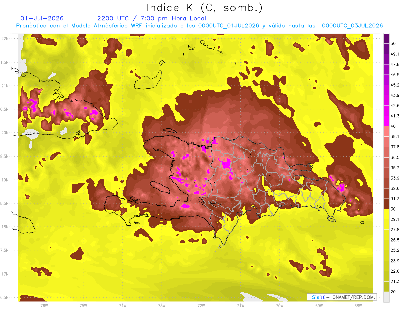Click the '20N' latitude axis label
Screen dimensions: 402x310
pos(5,133)
